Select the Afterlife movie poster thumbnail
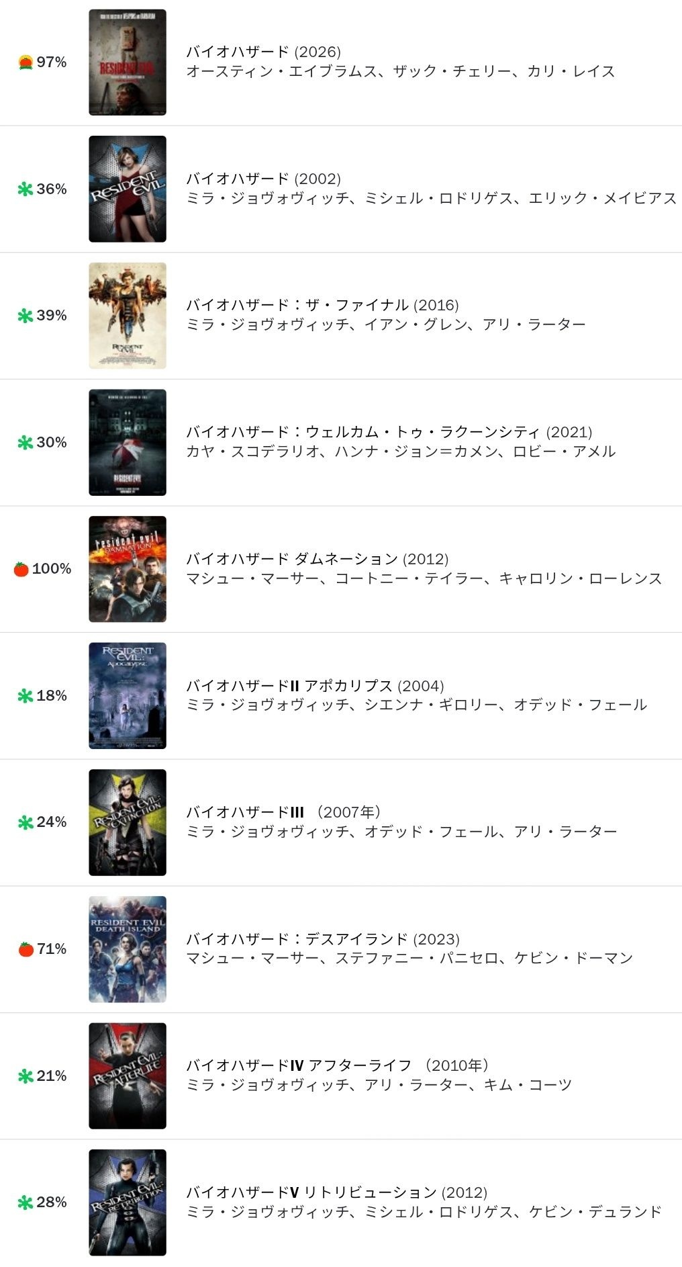This screenshot has height=1267, width=682. 128,1076
